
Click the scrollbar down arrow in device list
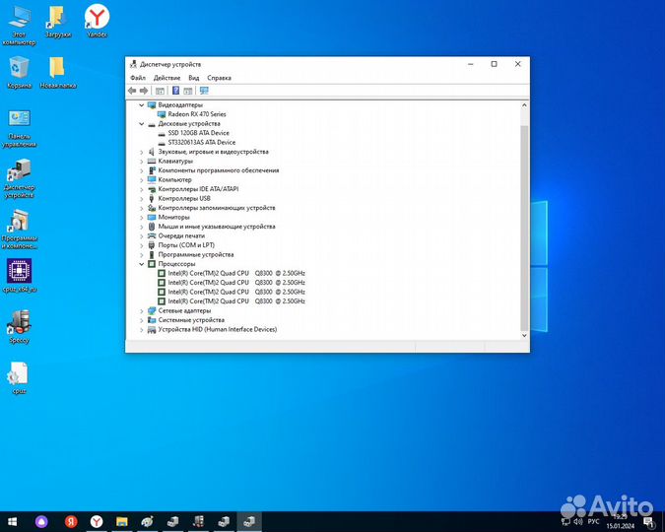[524, 335]
